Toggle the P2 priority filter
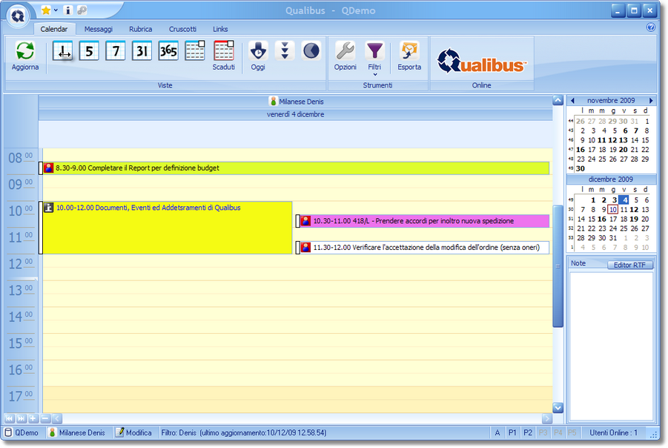Screen dimensions: 668x448 (528, 432)
